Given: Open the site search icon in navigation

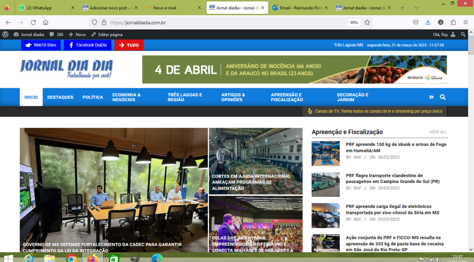Looking at the screenshot, I should (443, 97).
